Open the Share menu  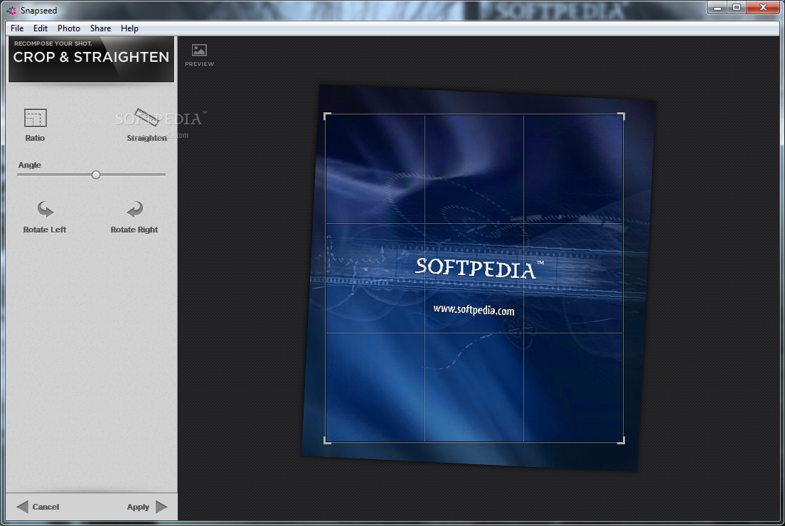tap(101, 28)
